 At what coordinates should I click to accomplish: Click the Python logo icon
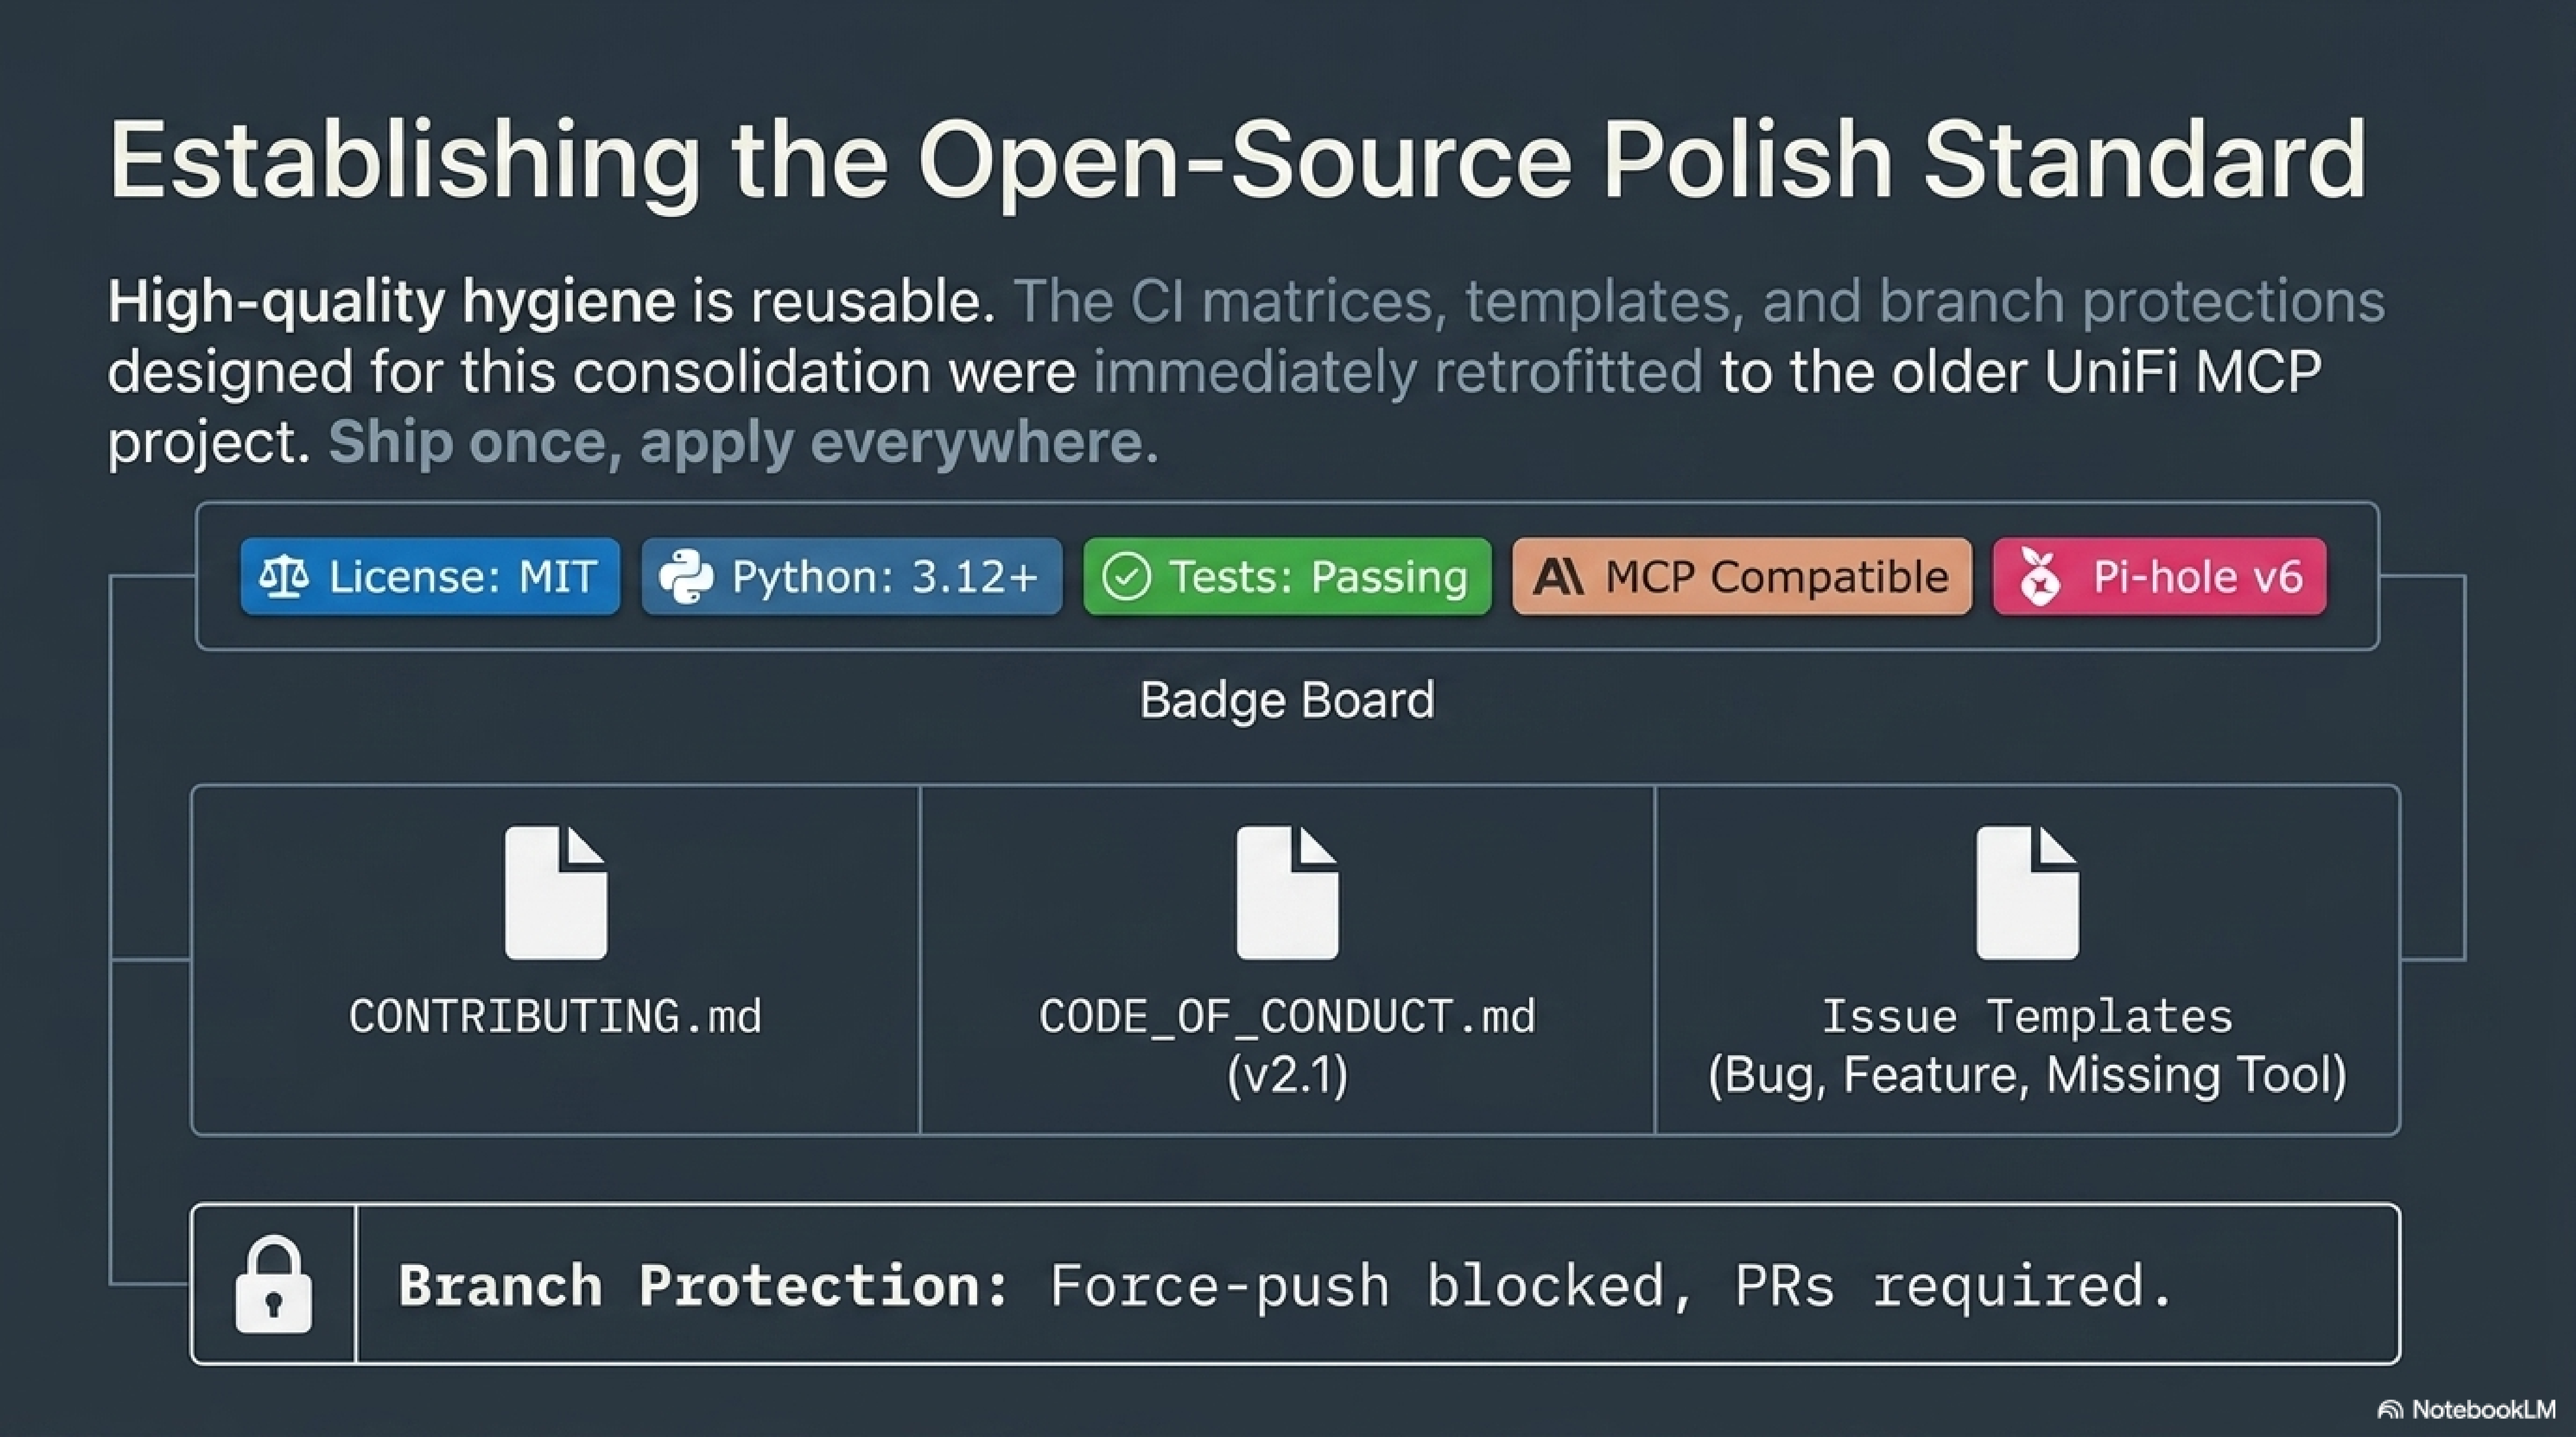686,577
